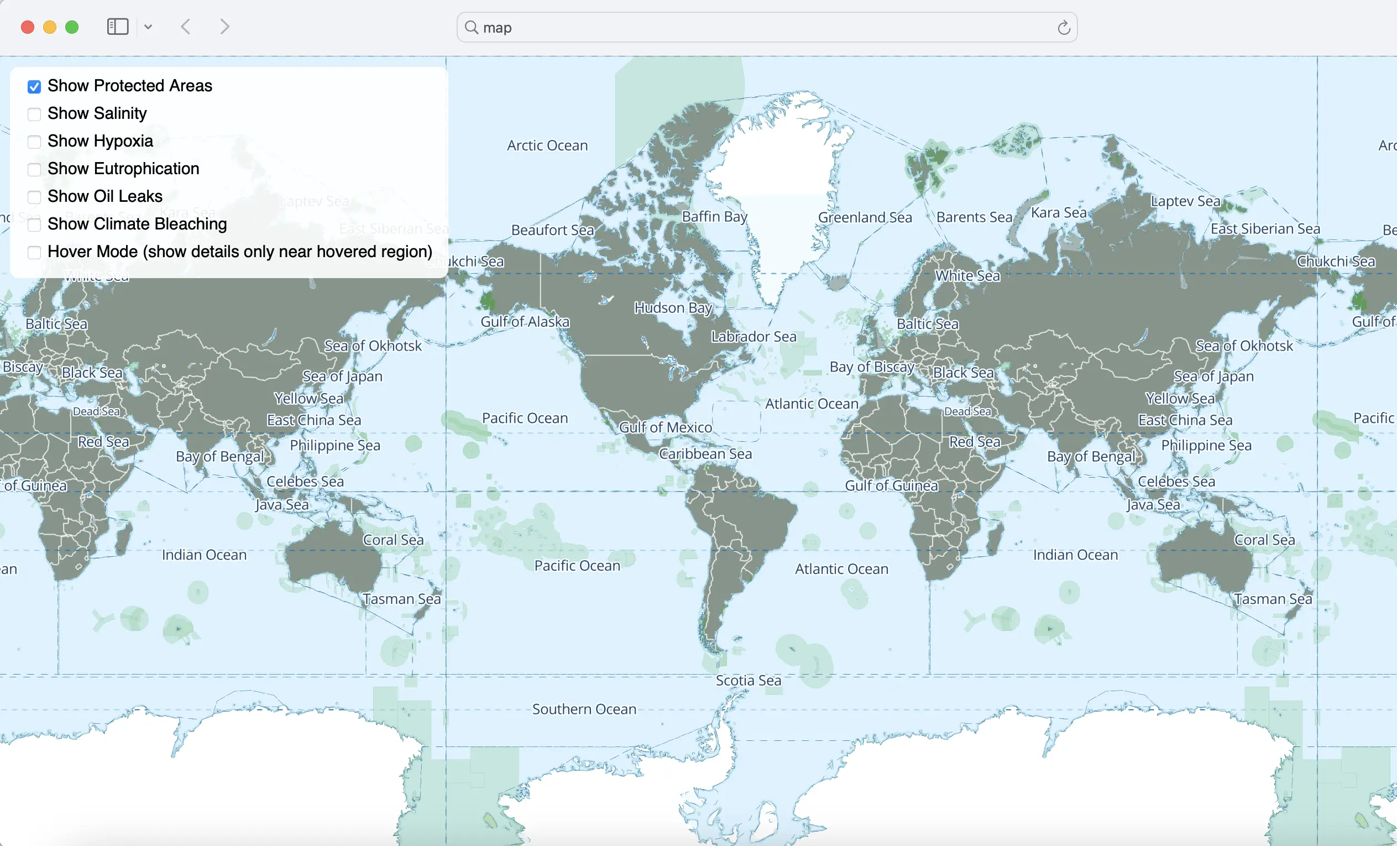Click the Caribbean Sea label
Screen dimensions: 1397x846
pos(705,453)
